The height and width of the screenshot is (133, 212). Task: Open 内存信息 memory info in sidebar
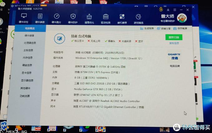[x=28, y=58]
